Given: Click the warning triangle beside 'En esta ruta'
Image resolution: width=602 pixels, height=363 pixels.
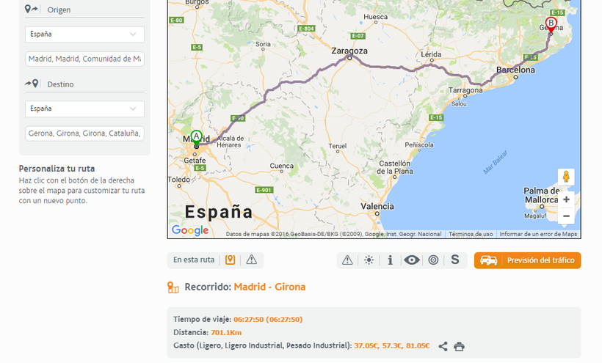Looking at the screenshot, I should (x=252, y=260).
